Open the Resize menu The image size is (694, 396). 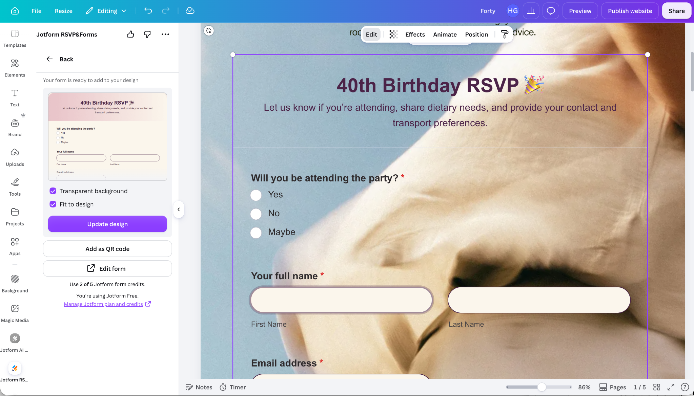click(64, 11)
